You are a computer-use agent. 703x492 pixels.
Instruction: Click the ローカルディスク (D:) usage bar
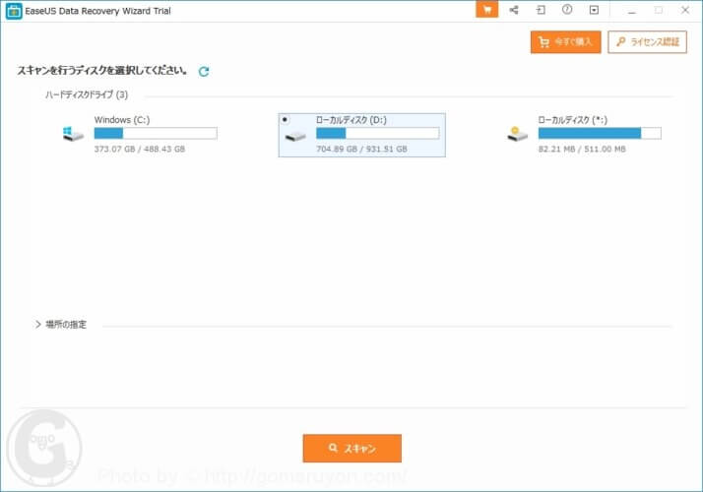[377, 133]
